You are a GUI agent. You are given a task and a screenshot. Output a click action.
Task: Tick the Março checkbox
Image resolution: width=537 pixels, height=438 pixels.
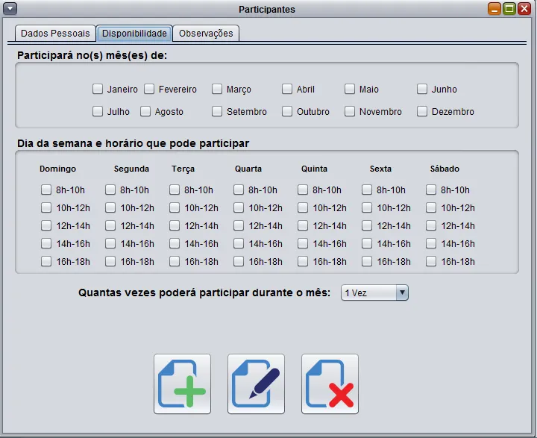click(217, 89)
